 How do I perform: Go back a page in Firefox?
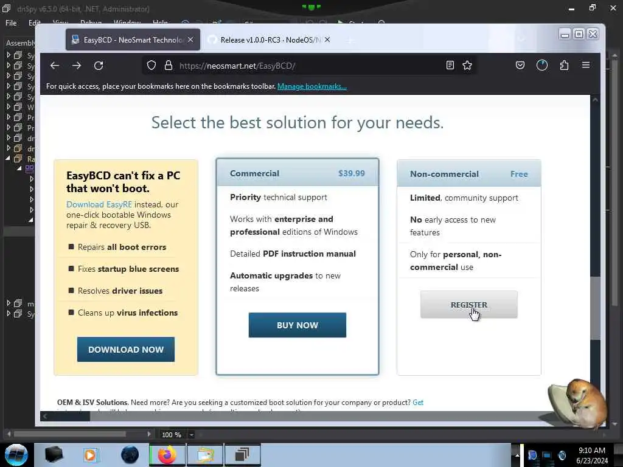54,66
